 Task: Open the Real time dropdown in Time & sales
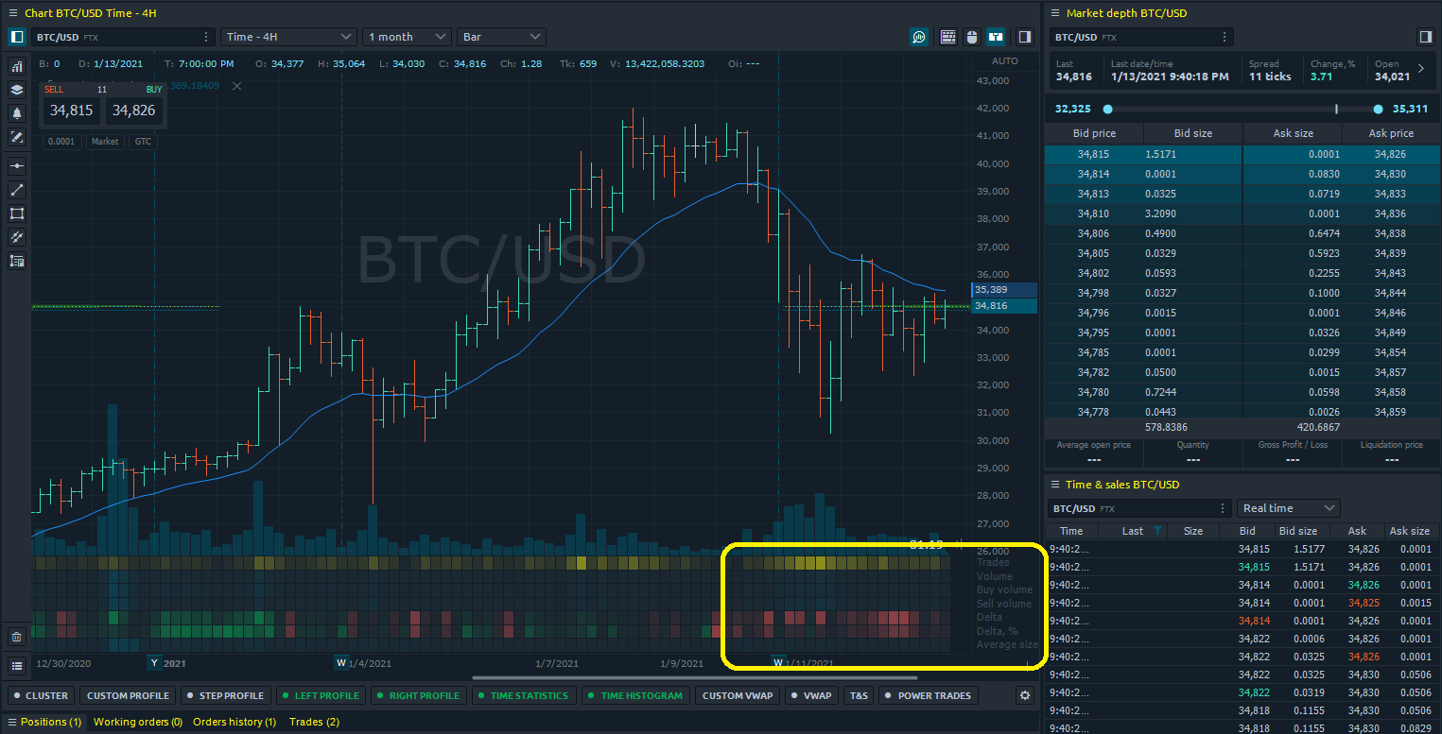click(1289, 508)
